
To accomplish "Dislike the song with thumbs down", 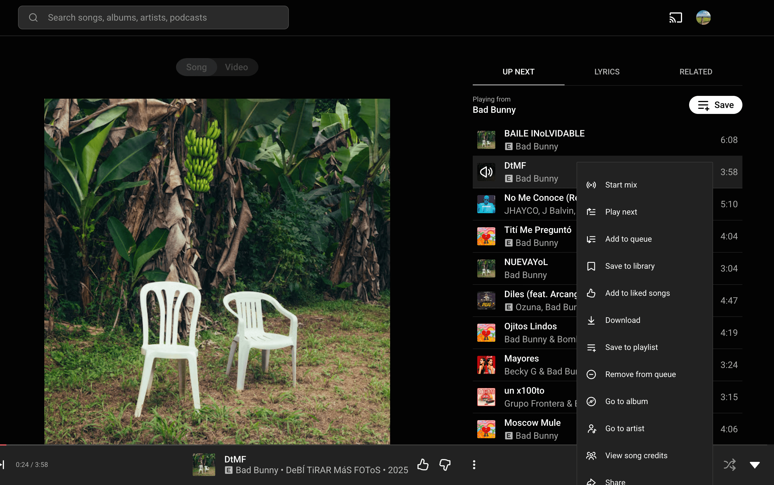I will tap(445, 464).
